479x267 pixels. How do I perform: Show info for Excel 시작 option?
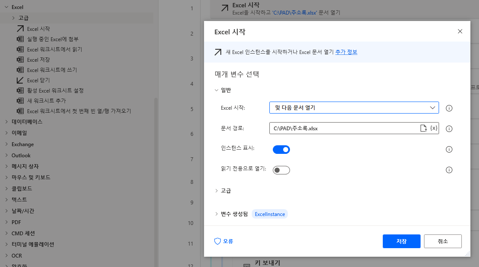point(449,108)
